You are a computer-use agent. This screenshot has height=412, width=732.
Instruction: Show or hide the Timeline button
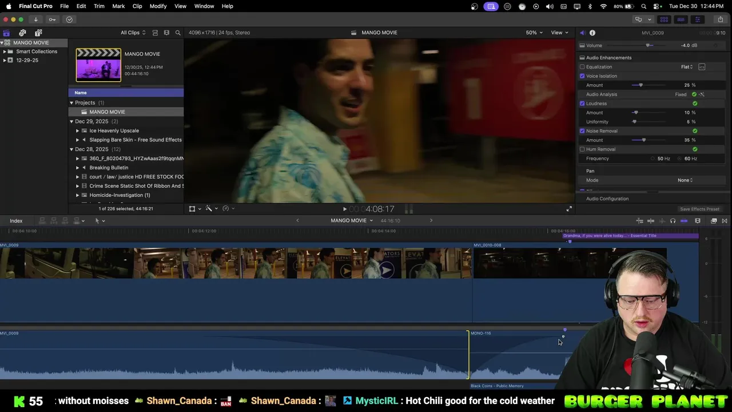tap(681, 19)
